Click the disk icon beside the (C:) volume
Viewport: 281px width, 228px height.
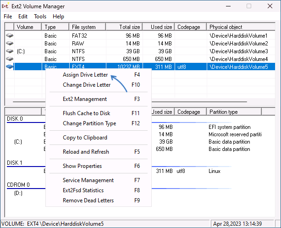[x=10, y=51]
